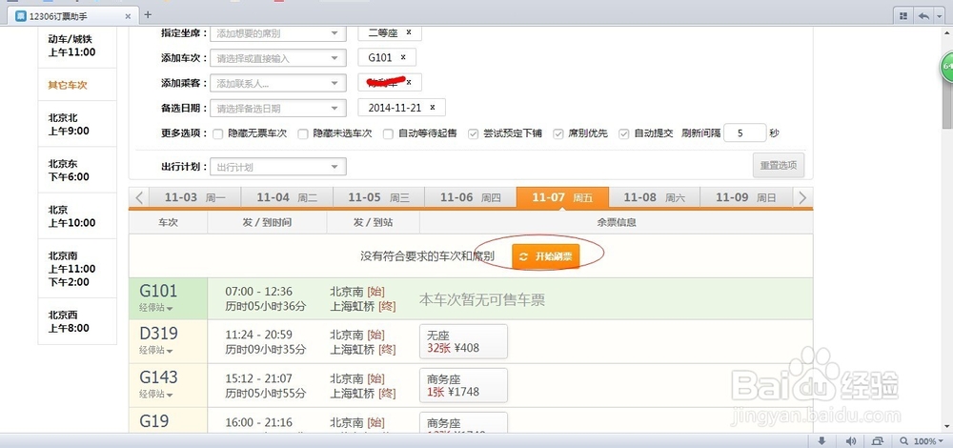Remove the added passenger tag

coord(409,81)
